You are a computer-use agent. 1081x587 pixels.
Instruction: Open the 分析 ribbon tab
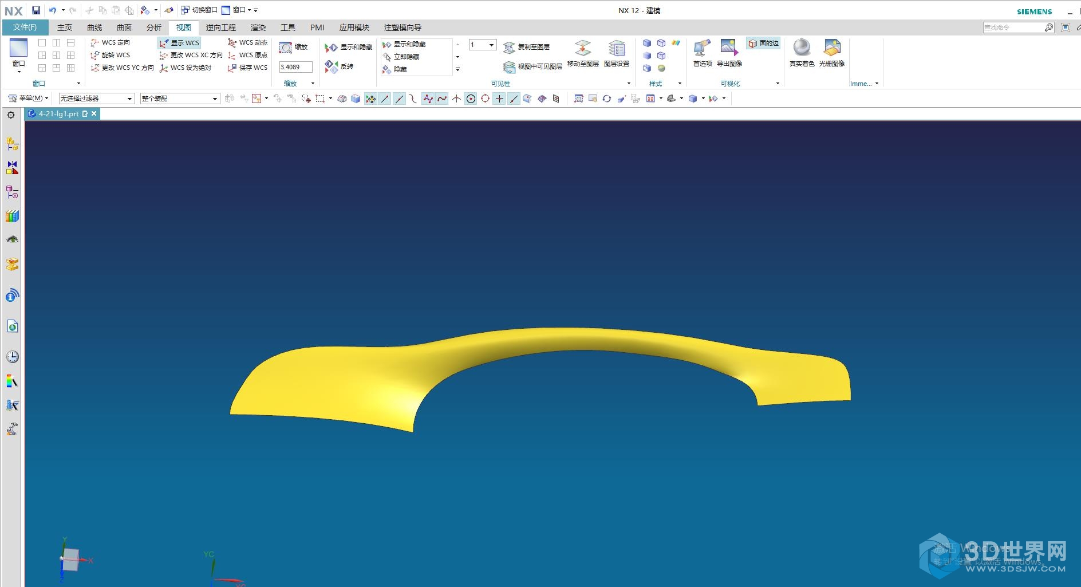[x=154, y=27]
